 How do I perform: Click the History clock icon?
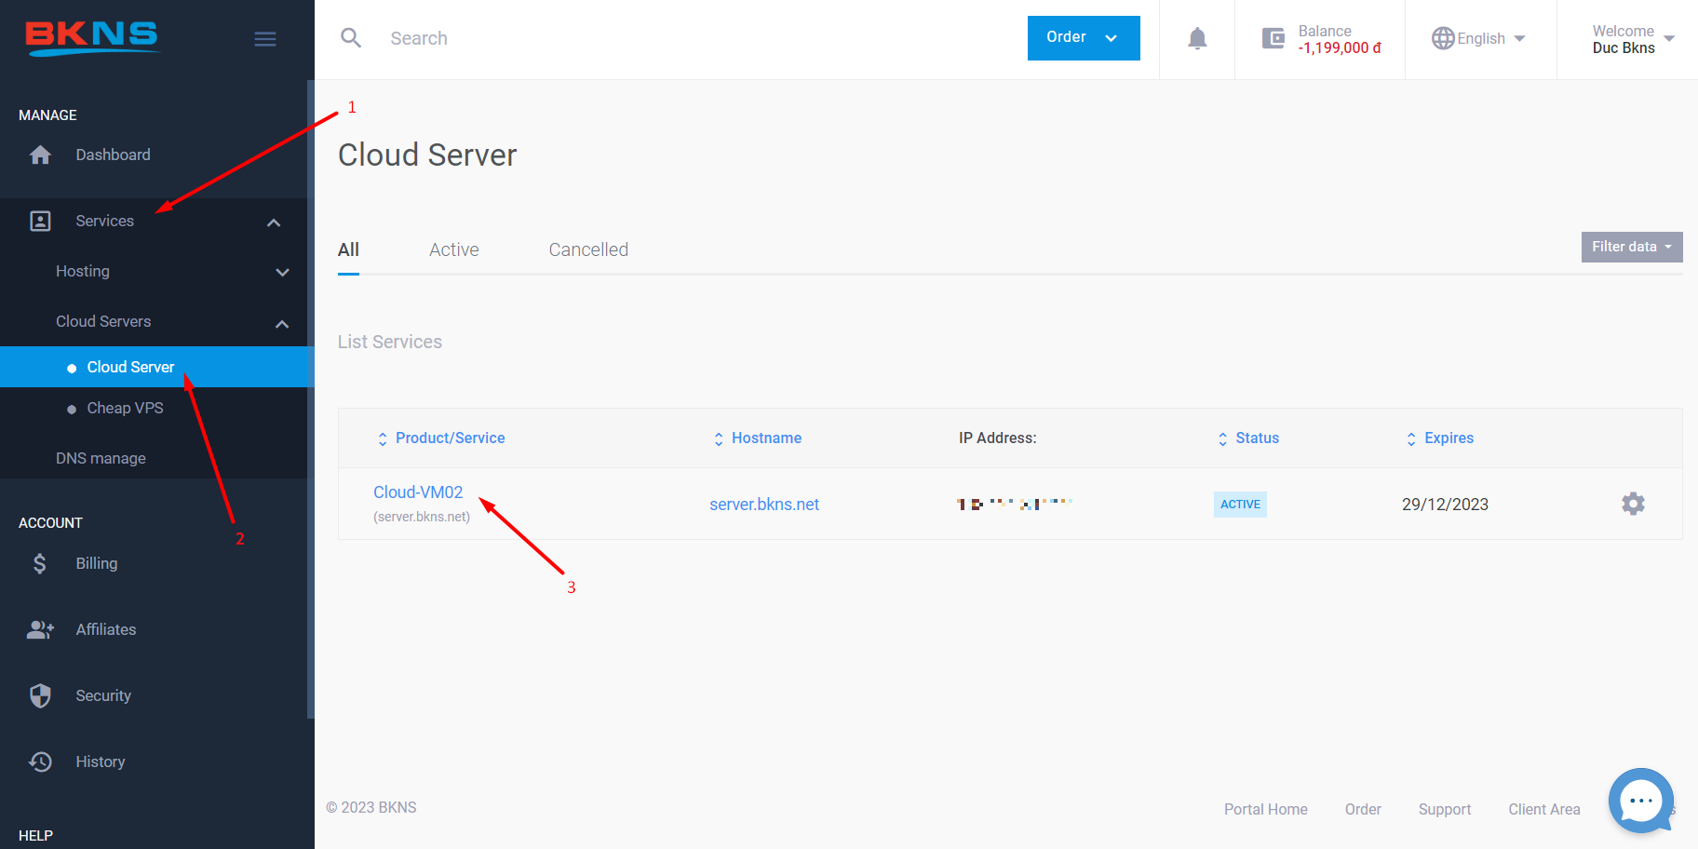(x=40, y=761)
